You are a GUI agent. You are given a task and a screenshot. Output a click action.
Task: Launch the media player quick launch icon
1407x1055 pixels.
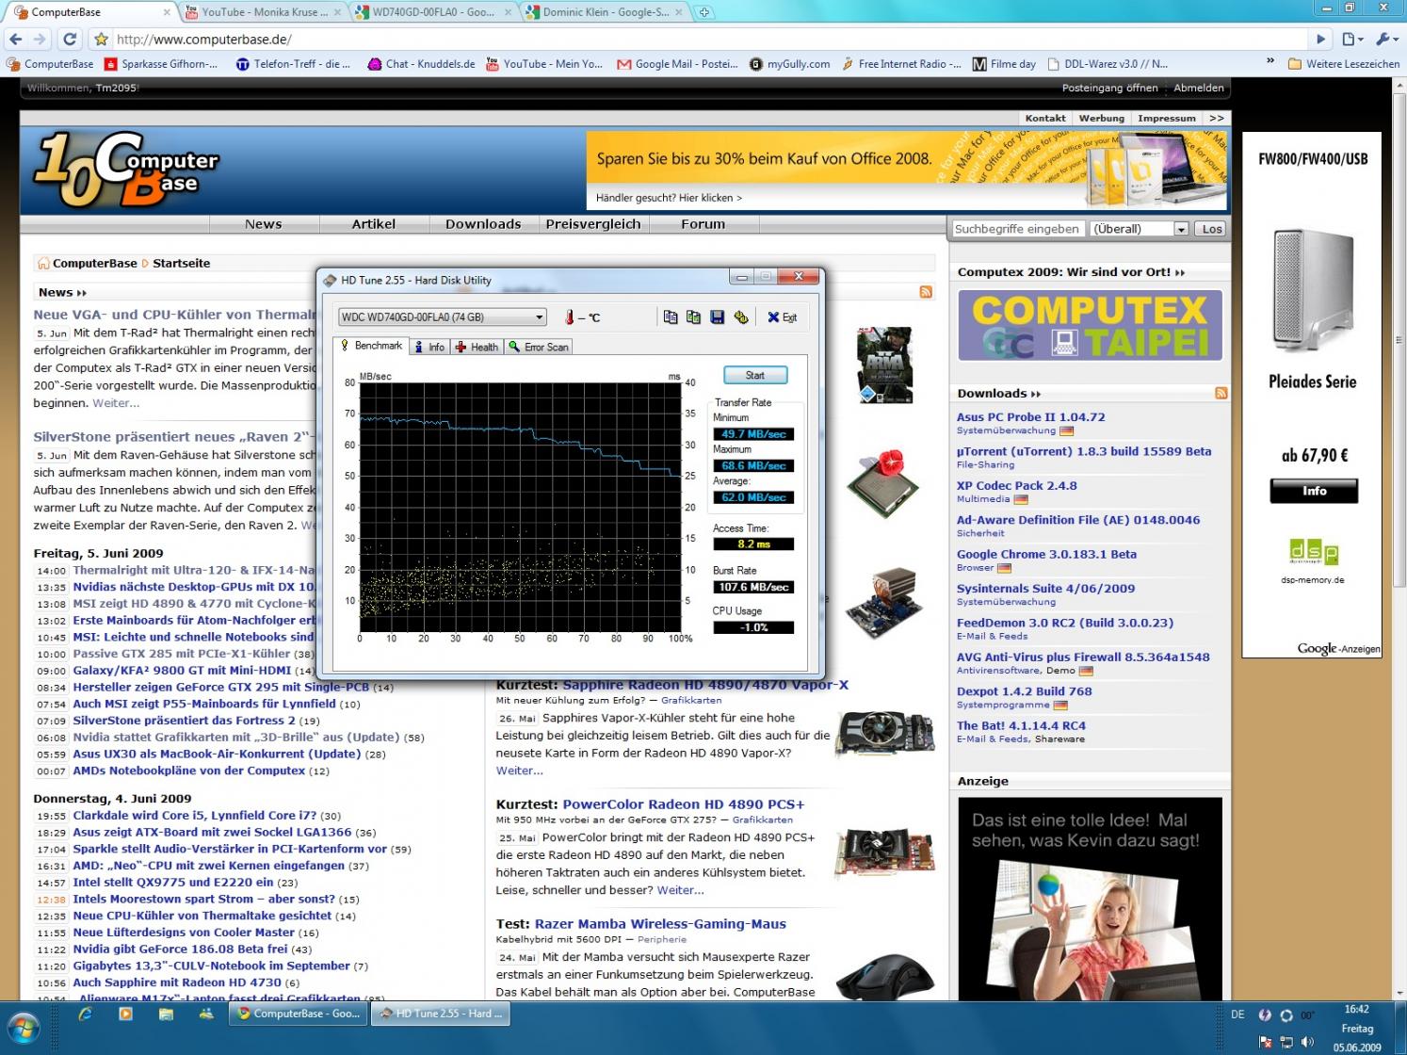click(x=125, y=1014)
